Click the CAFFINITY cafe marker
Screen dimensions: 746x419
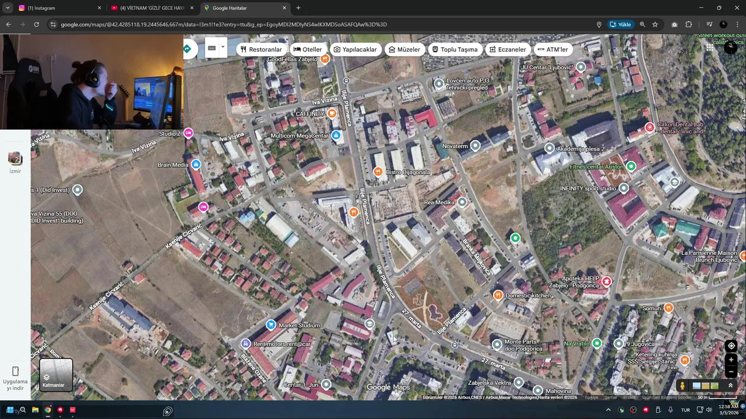(x=332, y=113)
